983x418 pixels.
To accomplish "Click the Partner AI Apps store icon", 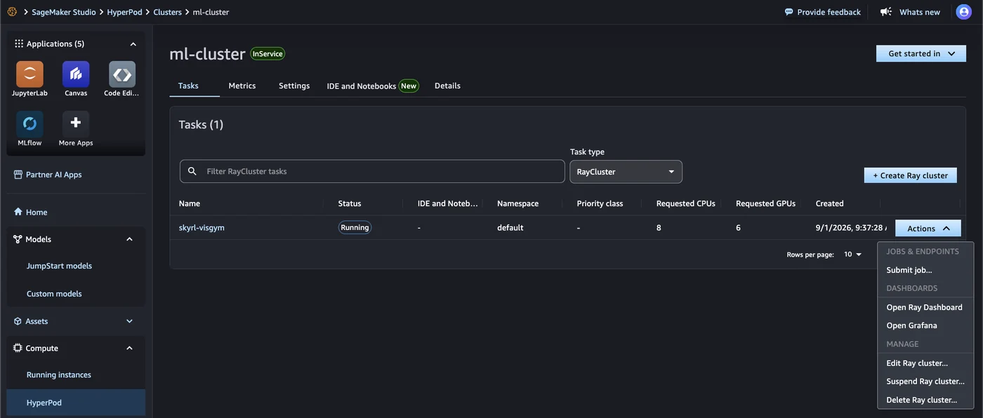I will pos(18,175).
